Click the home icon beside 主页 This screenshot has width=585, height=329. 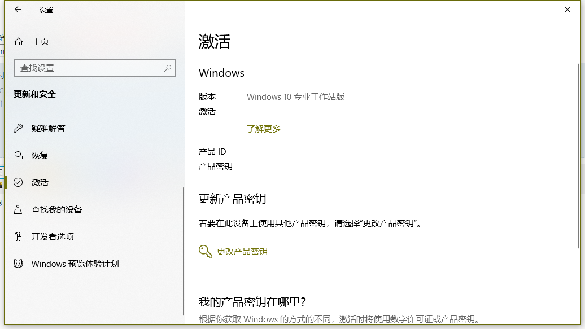[18, 41]
